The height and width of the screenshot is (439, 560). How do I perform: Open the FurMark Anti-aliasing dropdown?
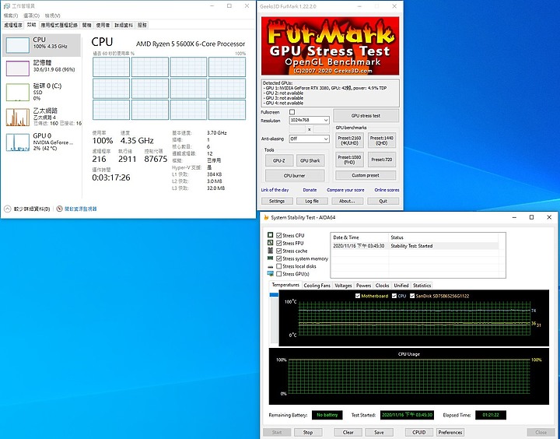[309, 139]
